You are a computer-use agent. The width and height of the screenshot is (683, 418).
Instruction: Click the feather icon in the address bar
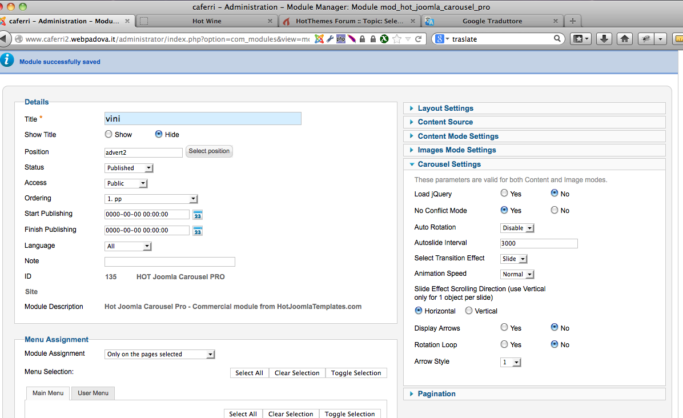click(352, 39)
